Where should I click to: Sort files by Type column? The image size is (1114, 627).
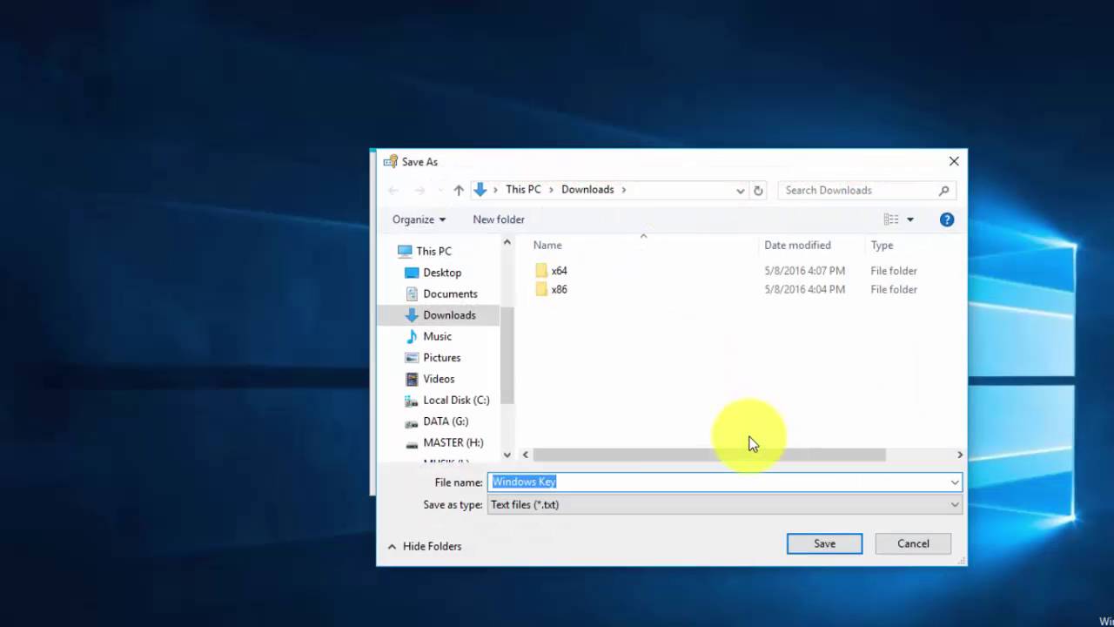[882, 246]
